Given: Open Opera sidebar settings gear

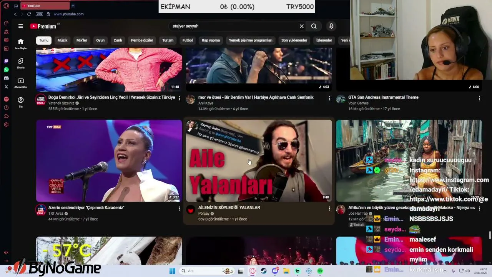Looking at the screenshot, I should click(x=6, y=125).
